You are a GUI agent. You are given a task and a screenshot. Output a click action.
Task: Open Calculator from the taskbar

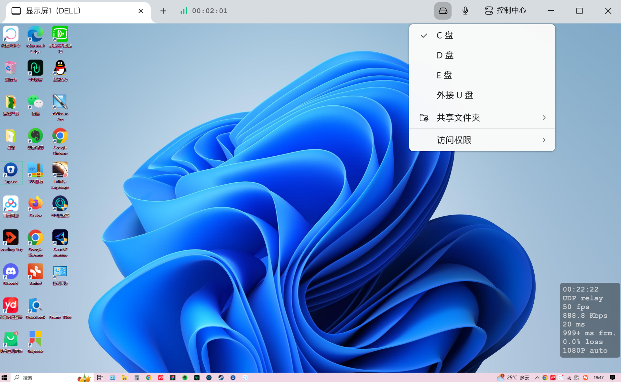click(x=136, y=377)
